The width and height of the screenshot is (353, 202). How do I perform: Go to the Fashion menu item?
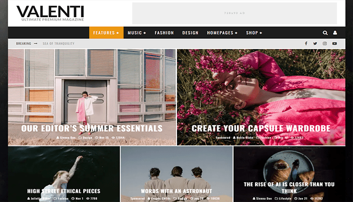(164, 33)
